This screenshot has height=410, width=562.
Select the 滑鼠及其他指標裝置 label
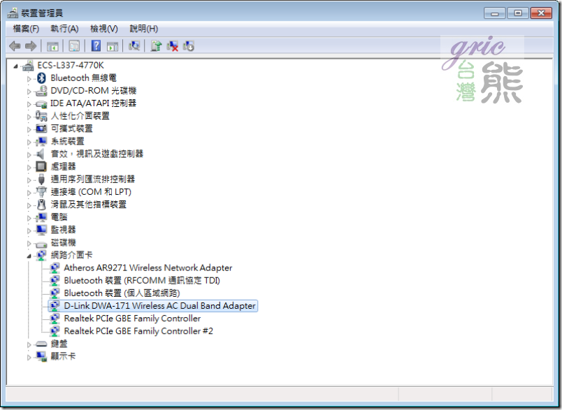(89, 205)
